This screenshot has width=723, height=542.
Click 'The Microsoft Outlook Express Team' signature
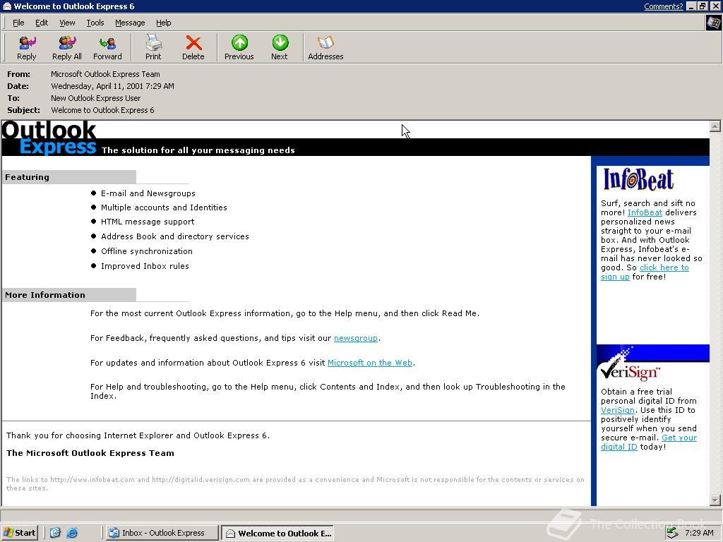tap(90, 453)
